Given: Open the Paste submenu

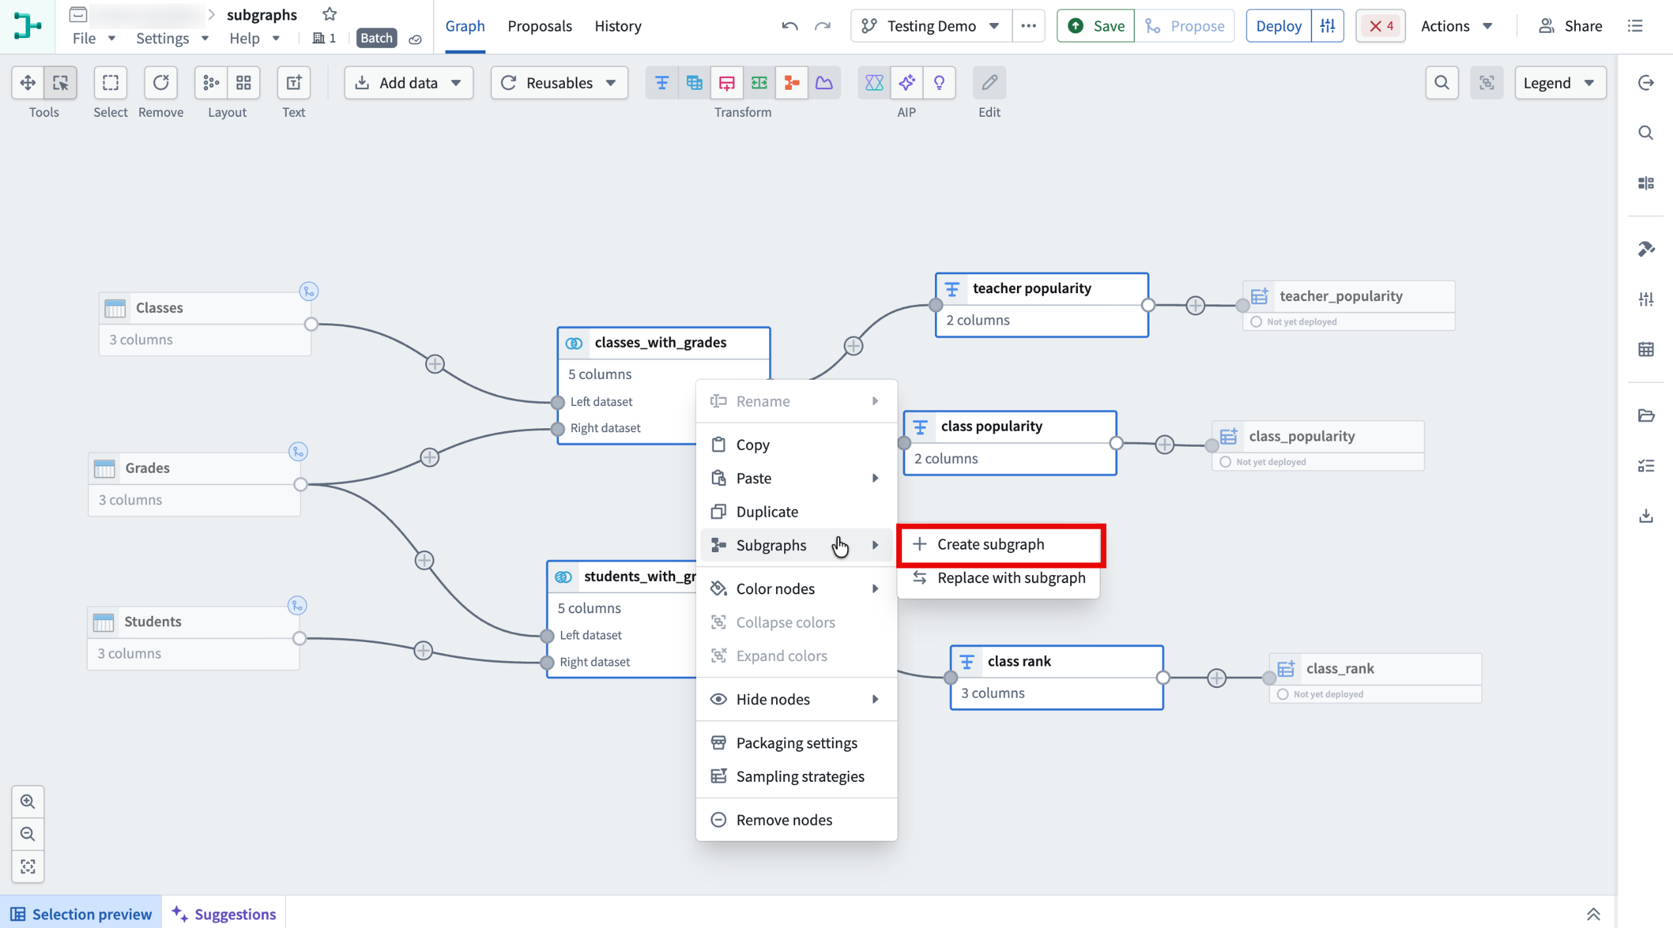Looking at the screenshot, I should tap(796, 478).
